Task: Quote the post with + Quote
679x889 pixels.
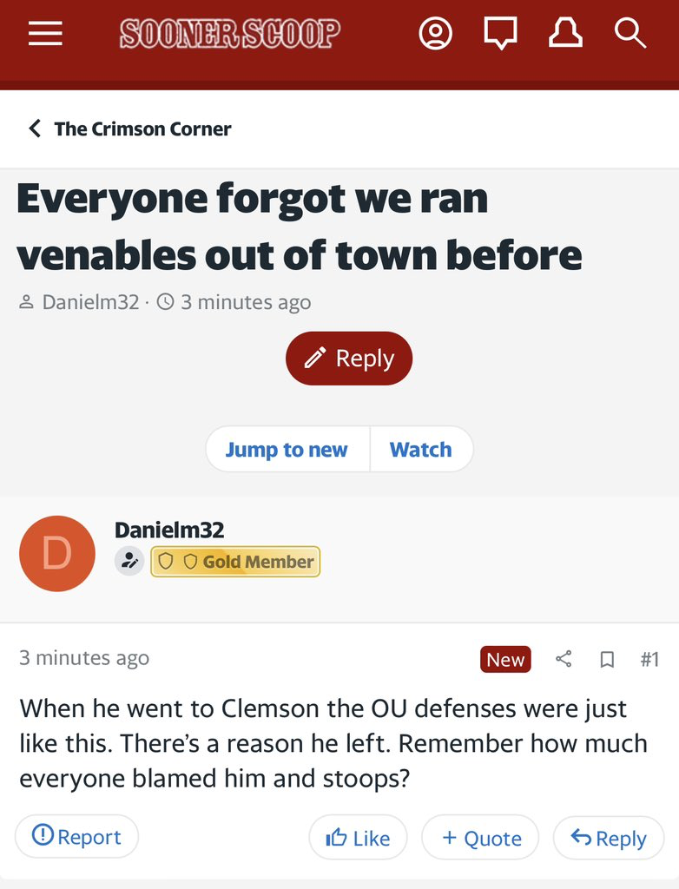Action: (x=480, y=838)
